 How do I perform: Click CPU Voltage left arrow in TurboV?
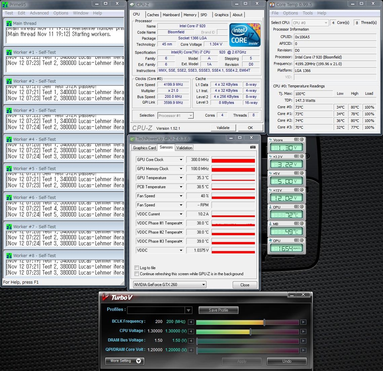tap(191, 332)
